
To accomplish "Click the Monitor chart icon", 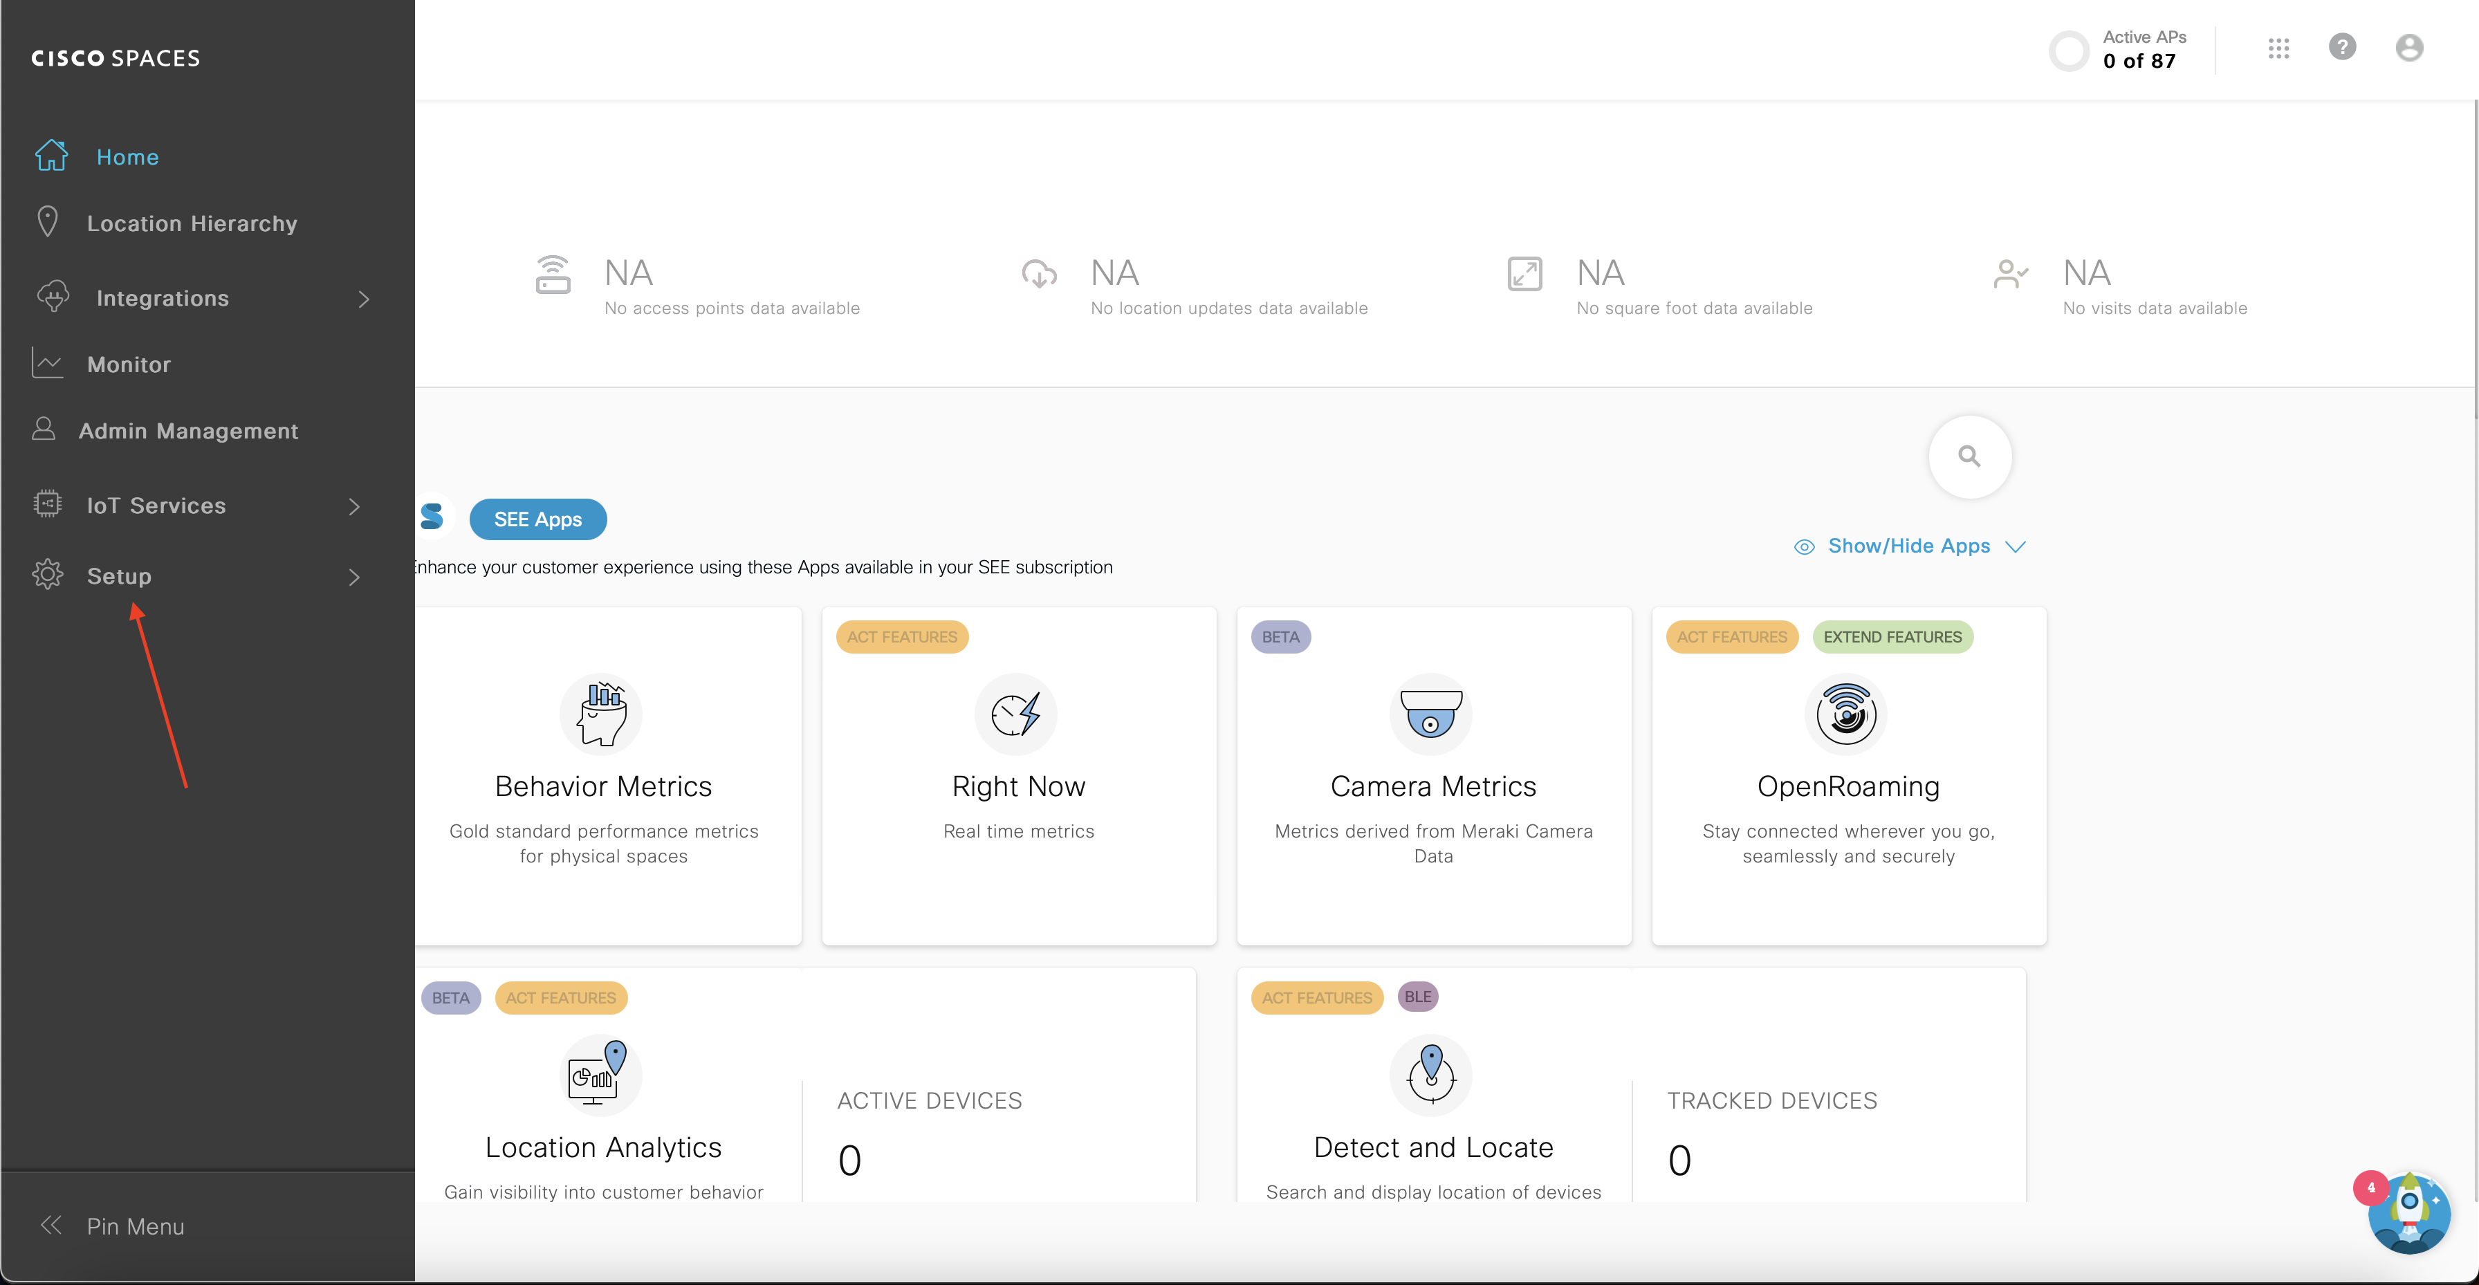I will (47, 363).
